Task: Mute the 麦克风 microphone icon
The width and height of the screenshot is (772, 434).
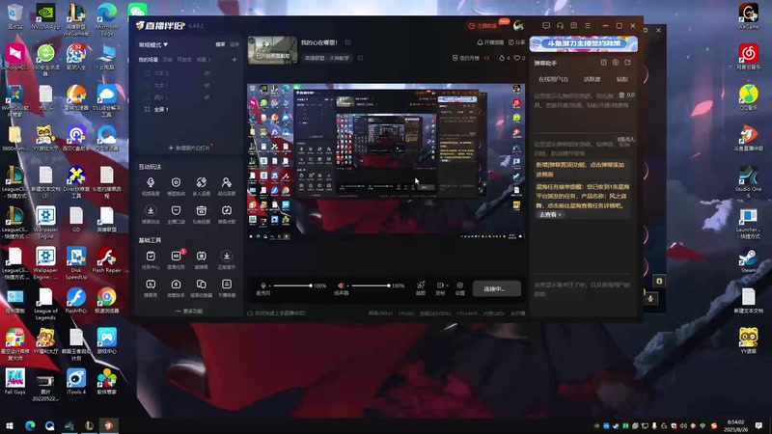Action: tap(263, 285)
